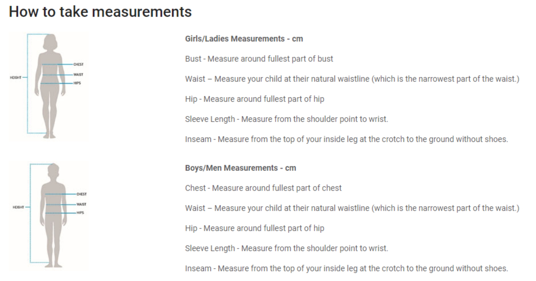Click the girls' Inseam instruction text
The image size is (536, 281).
(346, 139)
